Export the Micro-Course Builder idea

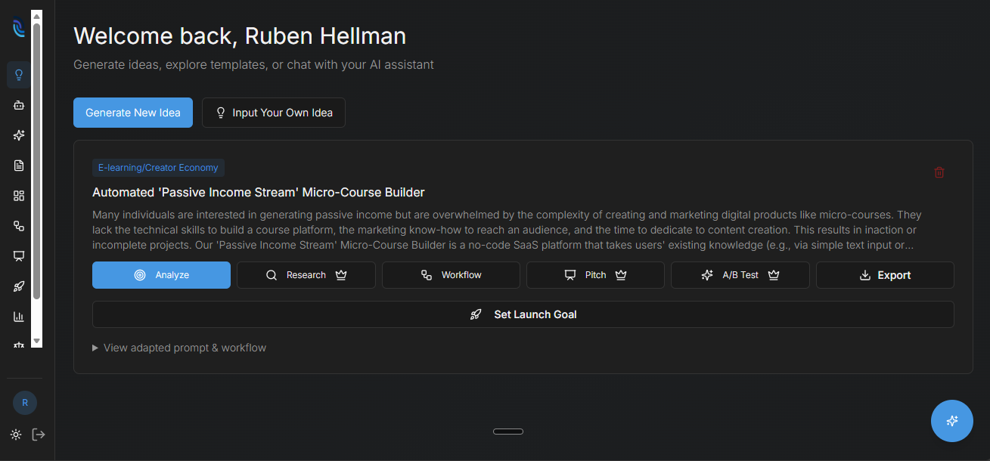tap(884, 274)
